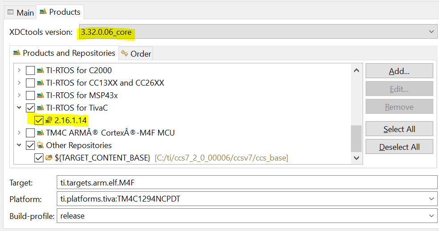Click the Products tab books icon

43,12
